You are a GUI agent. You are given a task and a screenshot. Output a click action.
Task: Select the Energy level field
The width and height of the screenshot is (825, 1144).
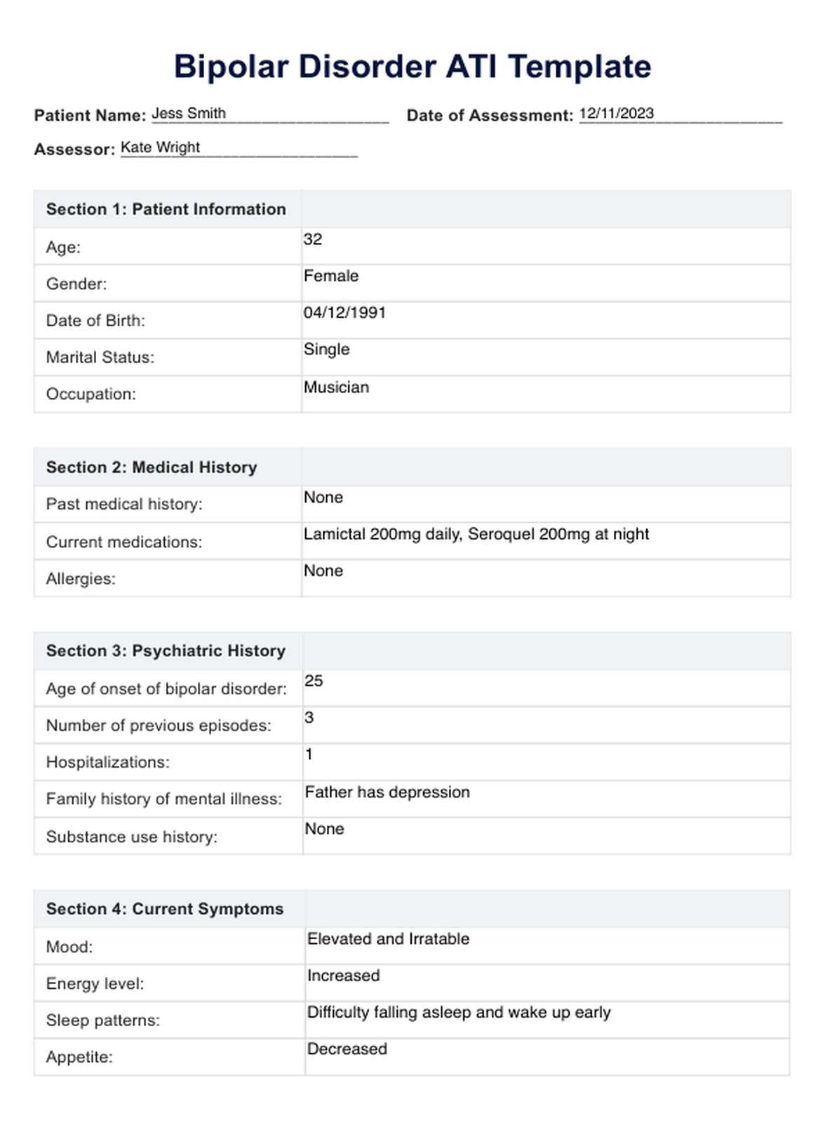point(547,983)
